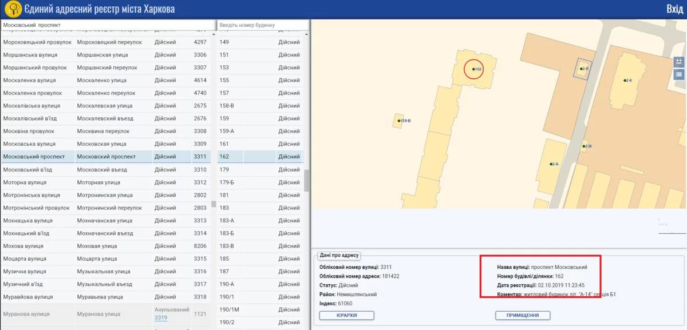Select building marker 162 on the map
The width and height of the screenshot is (687, 330).
[x=473, y=69]
